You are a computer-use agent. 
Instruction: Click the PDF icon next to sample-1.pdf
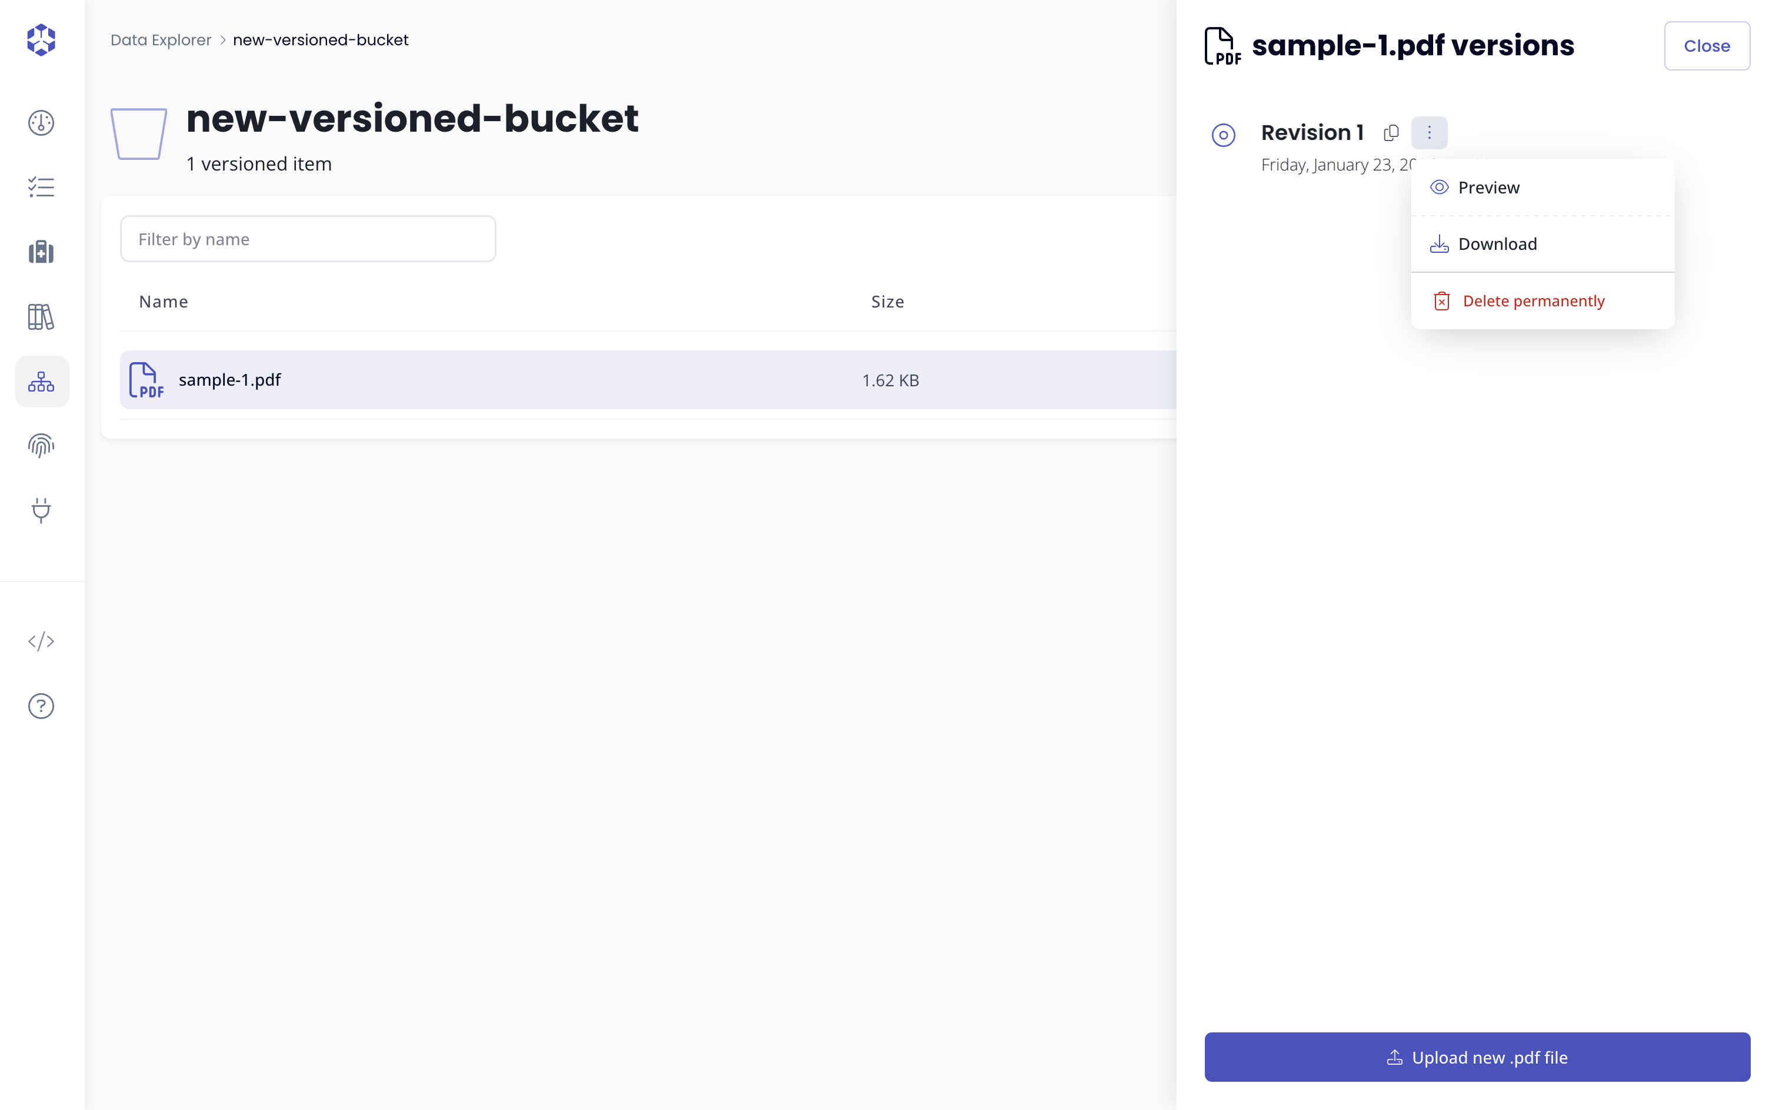pyautogui.click(x=146, y=380)
